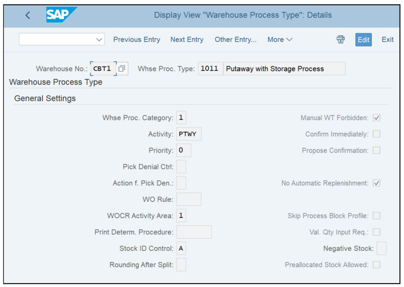This screenshot has height=287, width=404.
Task: Select Other Entry from the toolbar
Action: tap(235, 40)
